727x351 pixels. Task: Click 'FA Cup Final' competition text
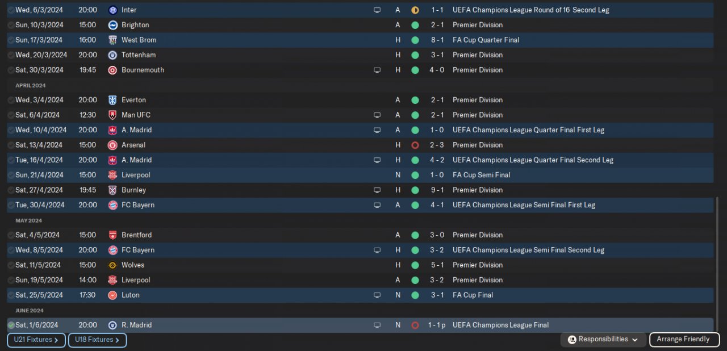pyautogui.click(x=473, y=295)
